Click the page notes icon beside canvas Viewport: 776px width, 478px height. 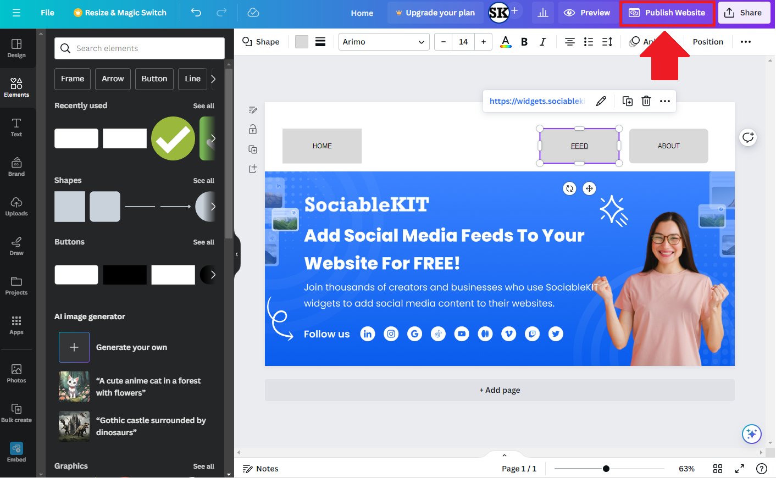point(253,110)
